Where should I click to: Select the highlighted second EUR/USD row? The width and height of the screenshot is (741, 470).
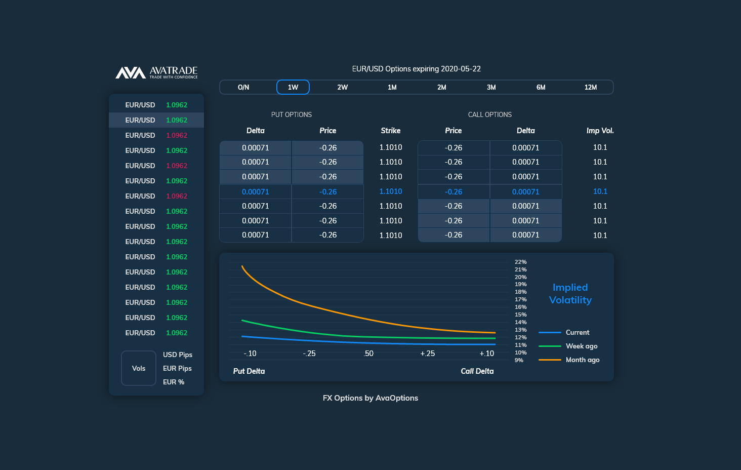coord(156,120)
